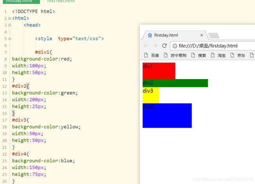The height and width of the screenshot is (184, 255).
Task: Open the 苏宁易购 bookmark
Action: (x=175, y=55)
